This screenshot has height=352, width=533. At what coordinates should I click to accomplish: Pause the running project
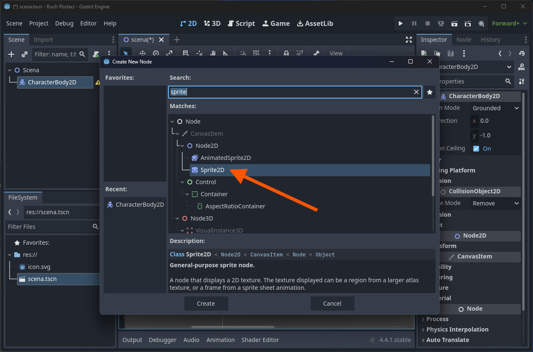click(414, 23)
